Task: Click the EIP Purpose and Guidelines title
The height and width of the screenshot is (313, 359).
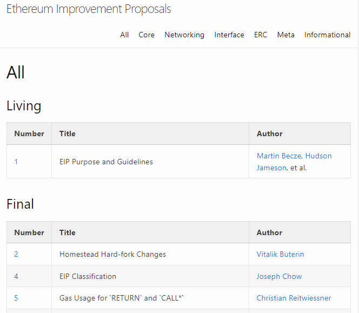Action: click(x=106, y=162)
